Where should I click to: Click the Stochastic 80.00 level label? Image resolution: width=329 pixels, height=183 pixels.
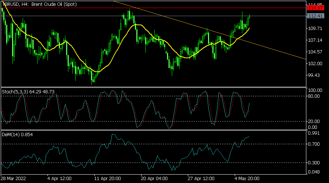click(314, 96)
